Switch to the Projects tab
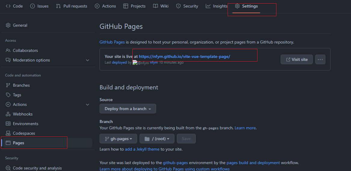The image size is (351, 171). click(134, 6)
